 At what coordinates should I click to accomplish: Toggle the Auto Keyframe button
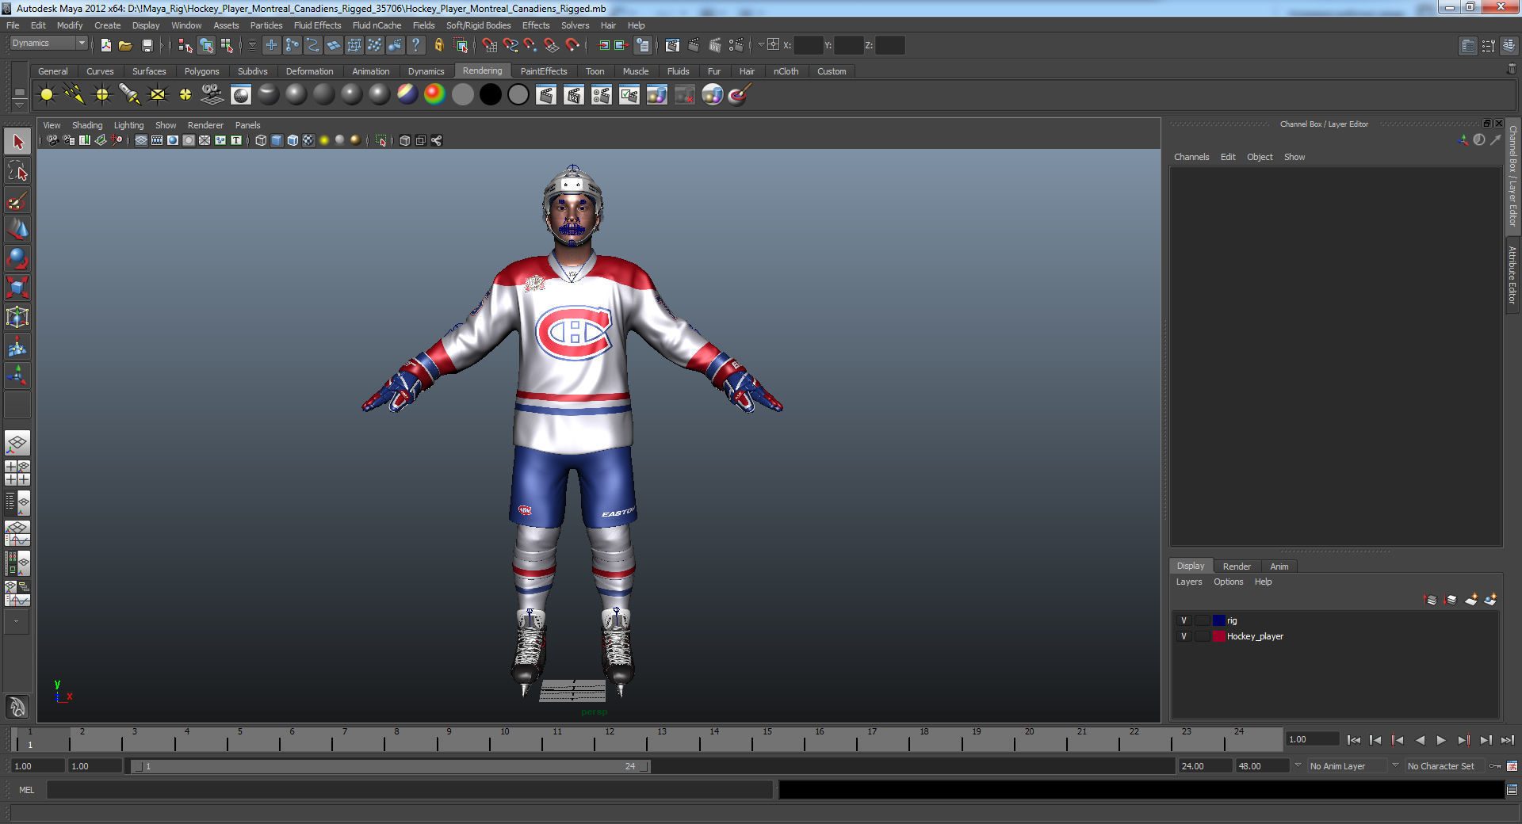point(1495,766)
